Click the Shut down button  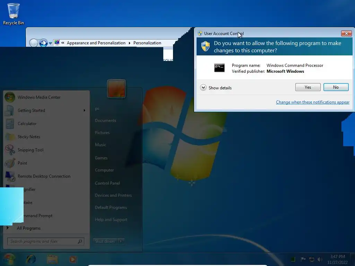tap(105, 241)
